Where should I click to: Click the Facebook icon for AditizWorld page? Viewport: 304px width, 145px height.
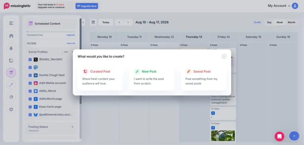click(36, 99)
